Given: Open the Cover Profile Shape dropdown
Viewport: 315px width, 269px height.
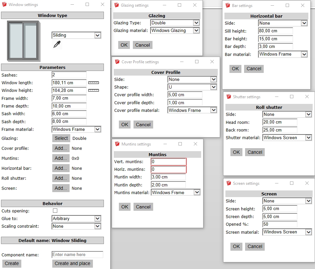Looking at the screenshot, I should point(192,87).
